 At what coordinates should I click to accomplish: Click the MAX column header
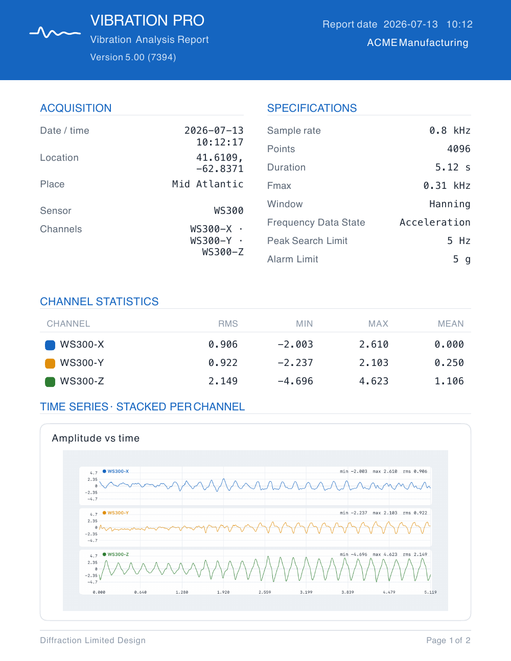point(378,324)
